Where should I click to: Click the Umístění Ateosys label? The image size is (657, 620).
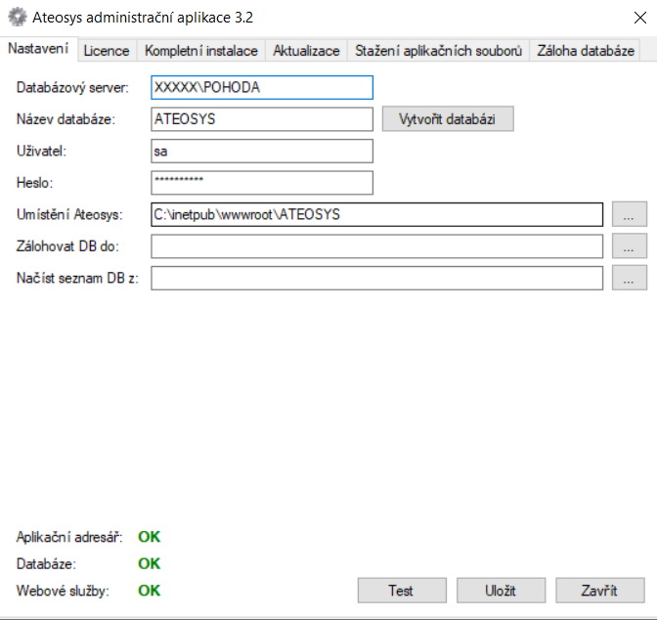click(x=69, y=214)
